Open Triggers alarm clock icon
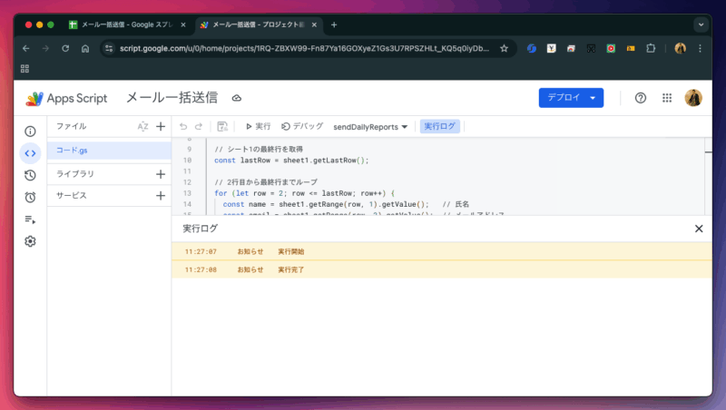726x410 pixels. tap(30, 197)
